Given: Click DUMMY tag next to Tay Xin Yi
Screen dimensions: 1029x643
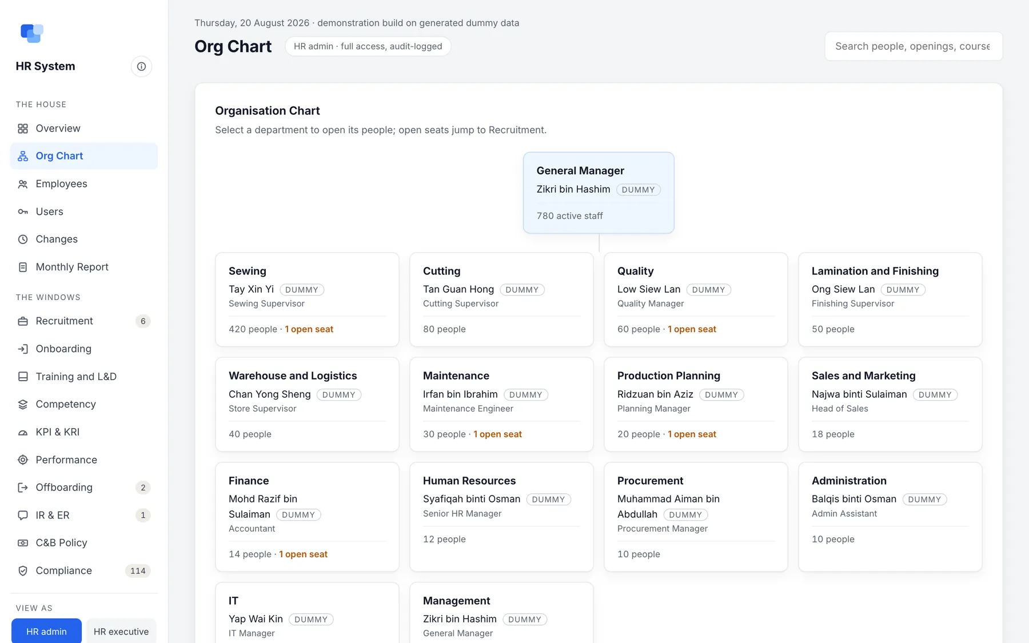Looking at the screenshot, I should click(x=302, y=290).
